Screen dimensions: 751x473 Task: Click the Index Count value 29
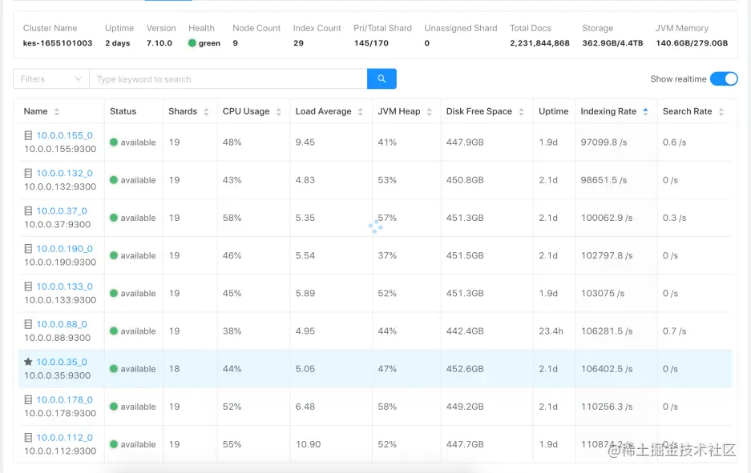[x=298, y=43]
